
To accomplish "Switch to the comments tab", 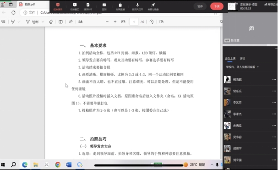I will coord(242,58).
